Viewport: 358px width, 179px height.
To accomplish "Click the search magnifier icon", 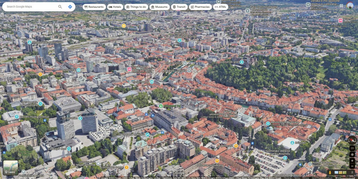I will [x=60, y=7].
